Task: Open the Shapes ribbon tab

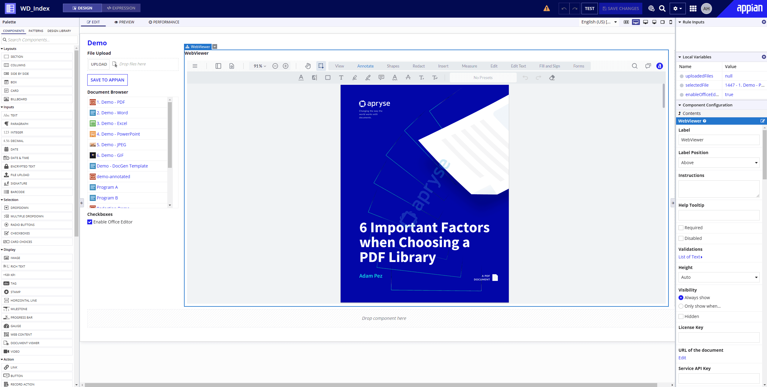Action: pos(393,66)
